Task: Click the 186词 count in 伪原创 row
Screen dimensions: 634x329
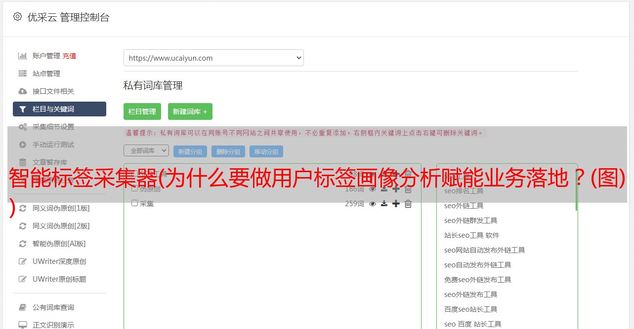Action: pos(354,189)
